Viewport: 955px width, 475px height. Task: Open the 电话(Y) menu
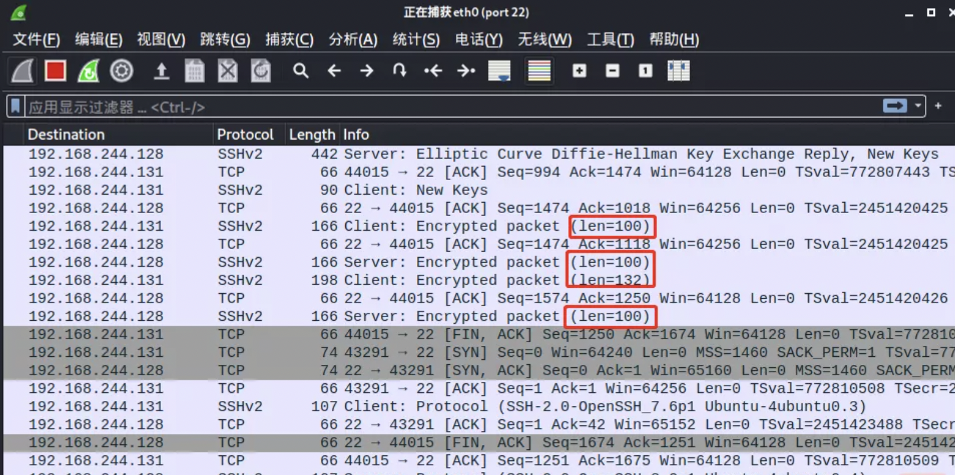coord(479,40)
